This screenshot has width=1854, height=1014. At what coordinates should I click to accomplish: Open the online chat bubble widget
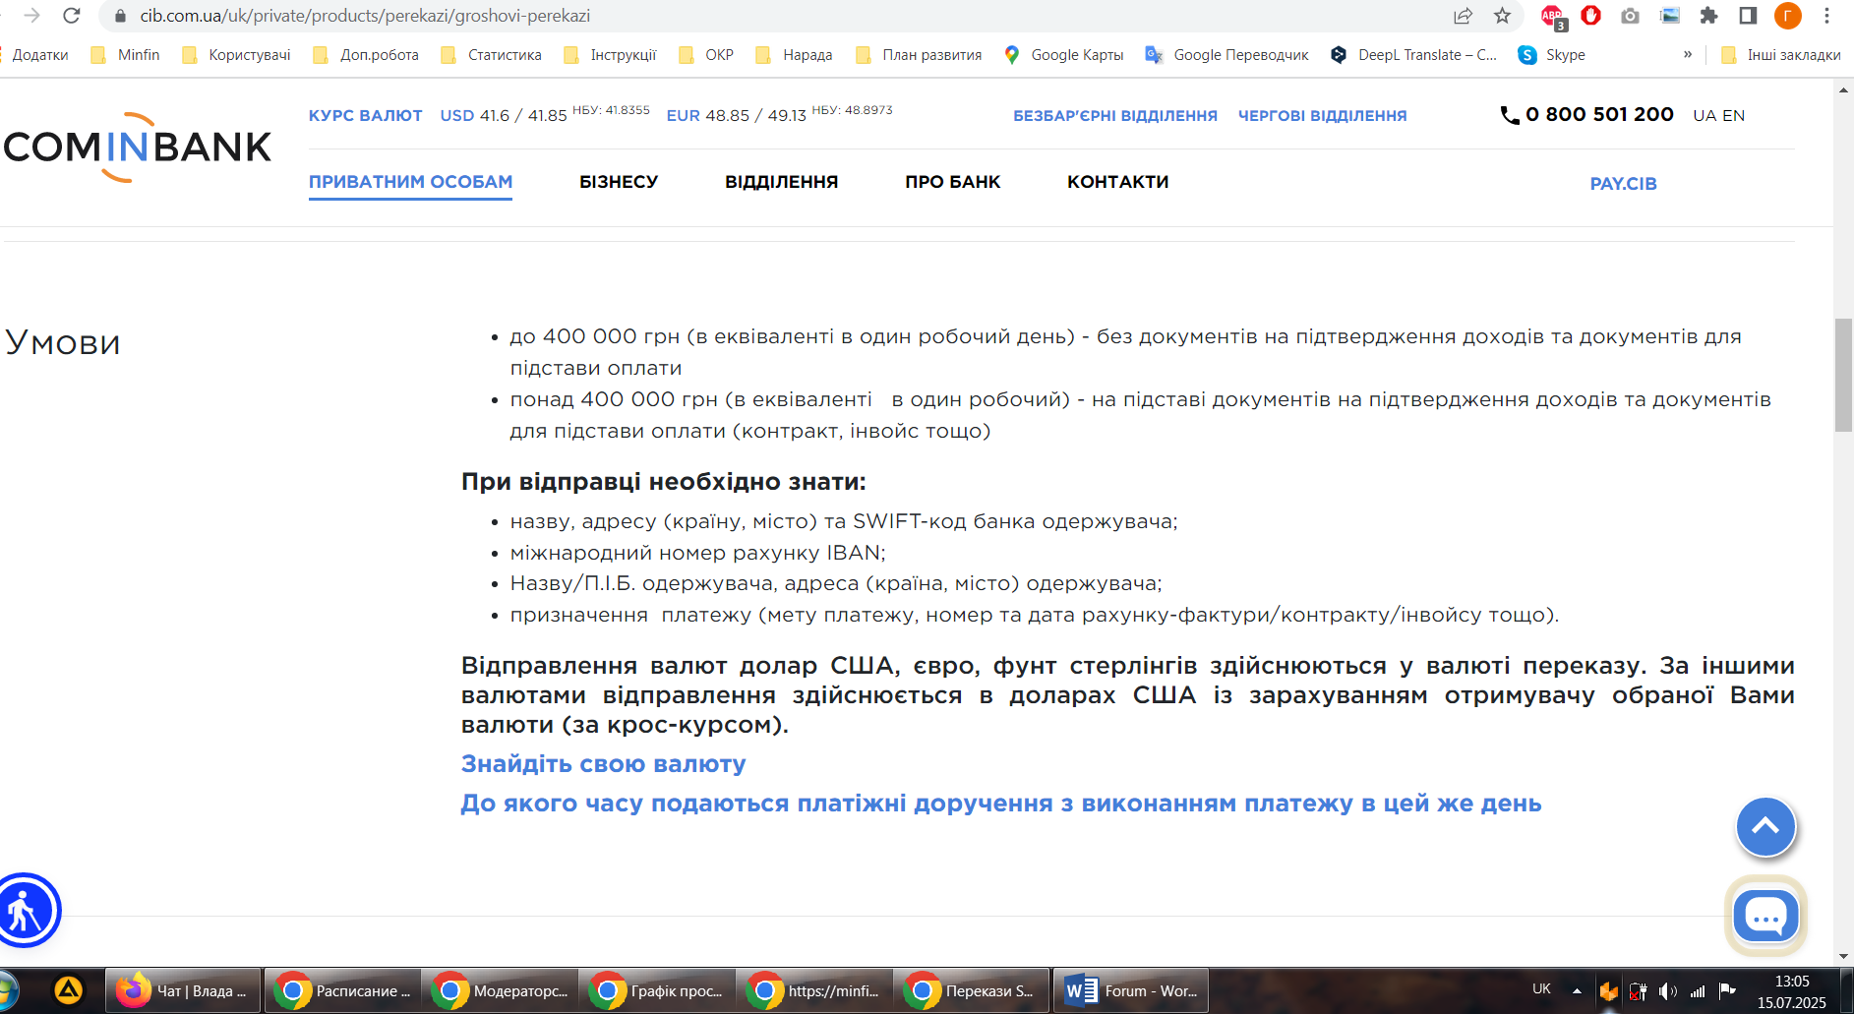coord(1765,916)
